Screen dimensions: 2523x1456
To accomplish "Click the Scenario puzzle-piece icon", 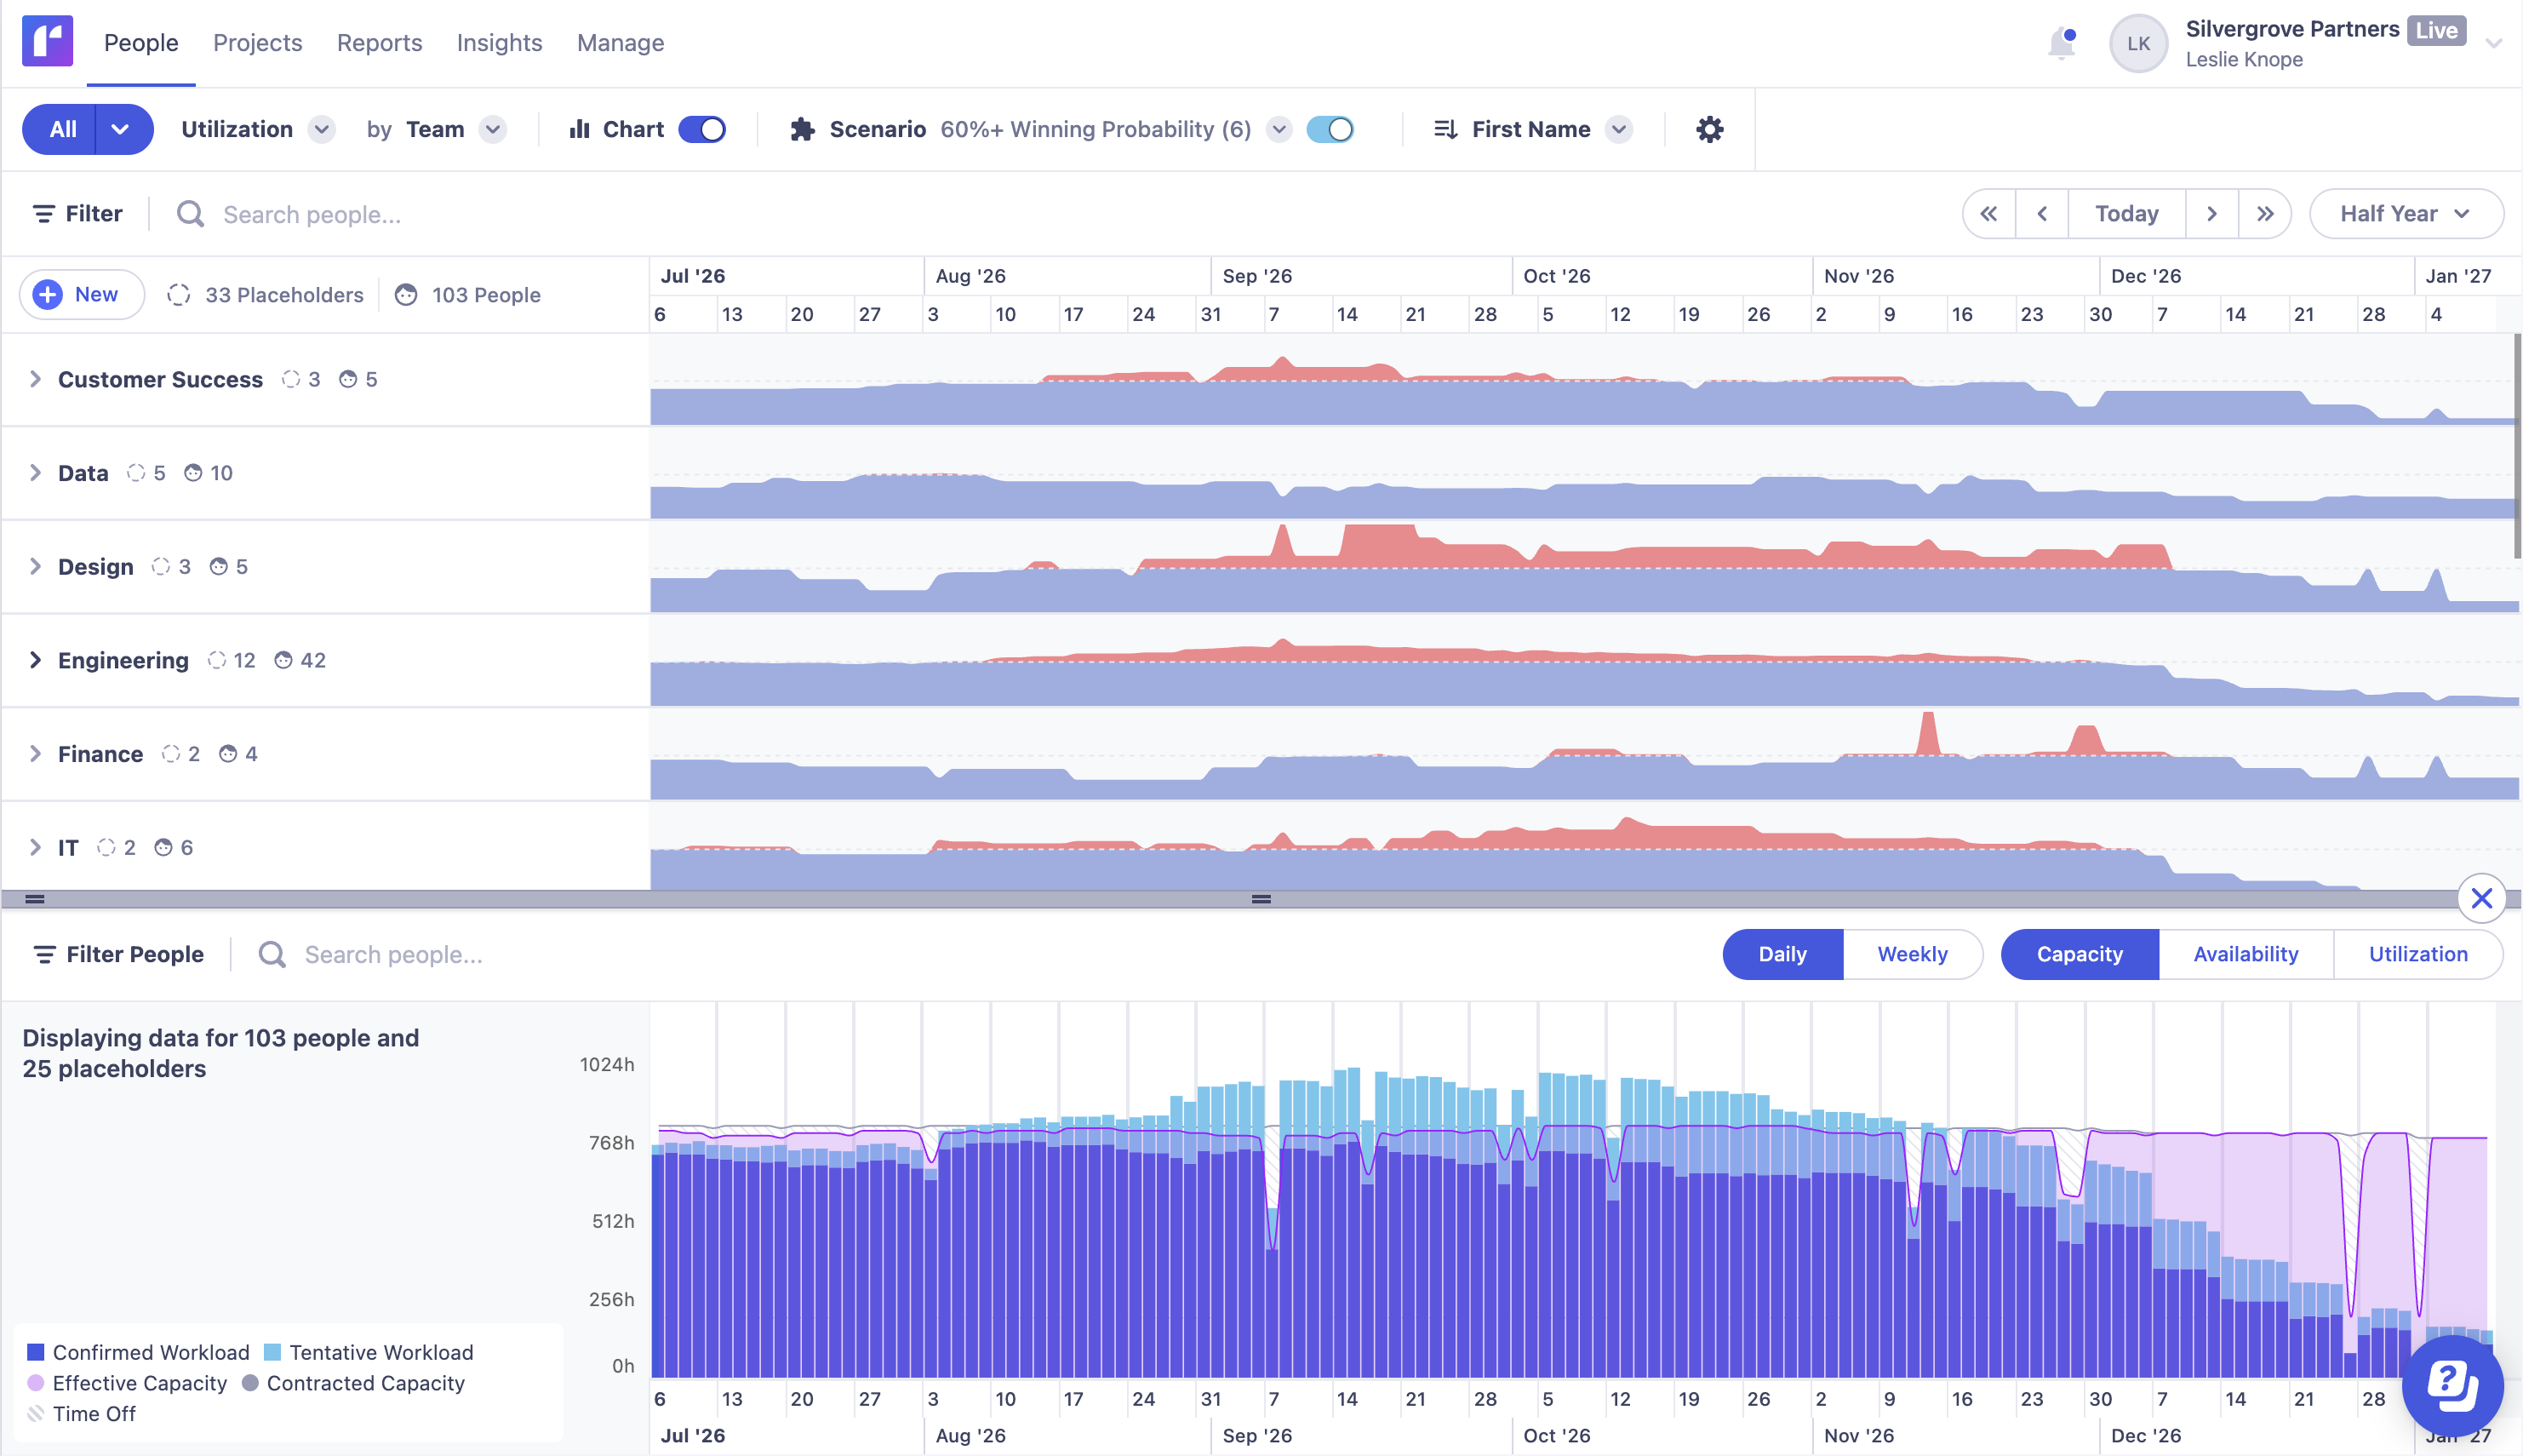I will (x=802, y=129).
